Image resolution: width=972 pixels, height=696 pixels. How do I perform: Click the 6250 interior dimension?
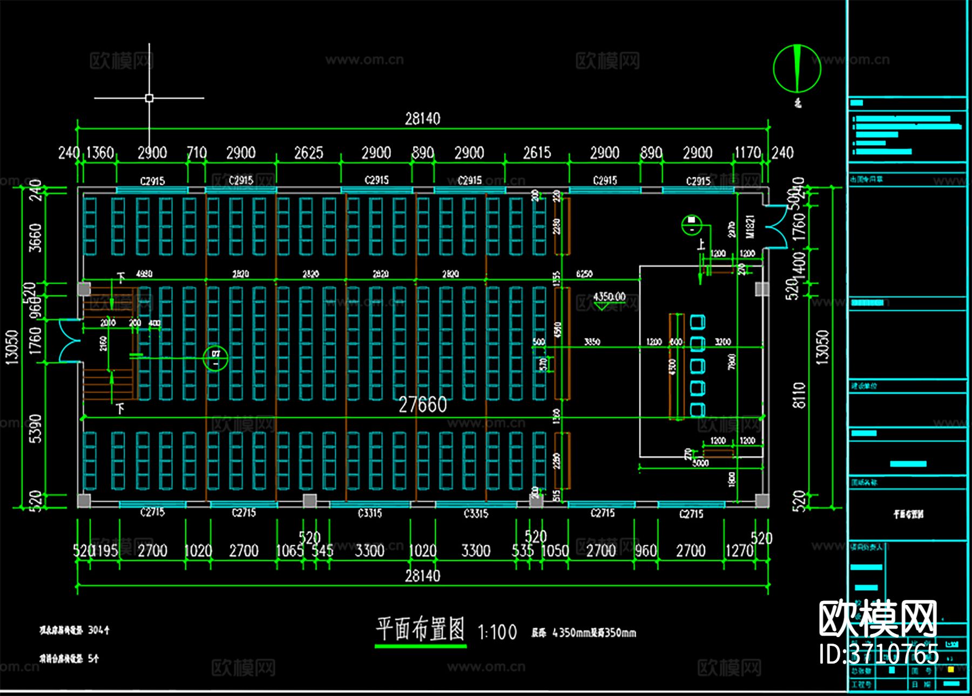pos(584,274)
